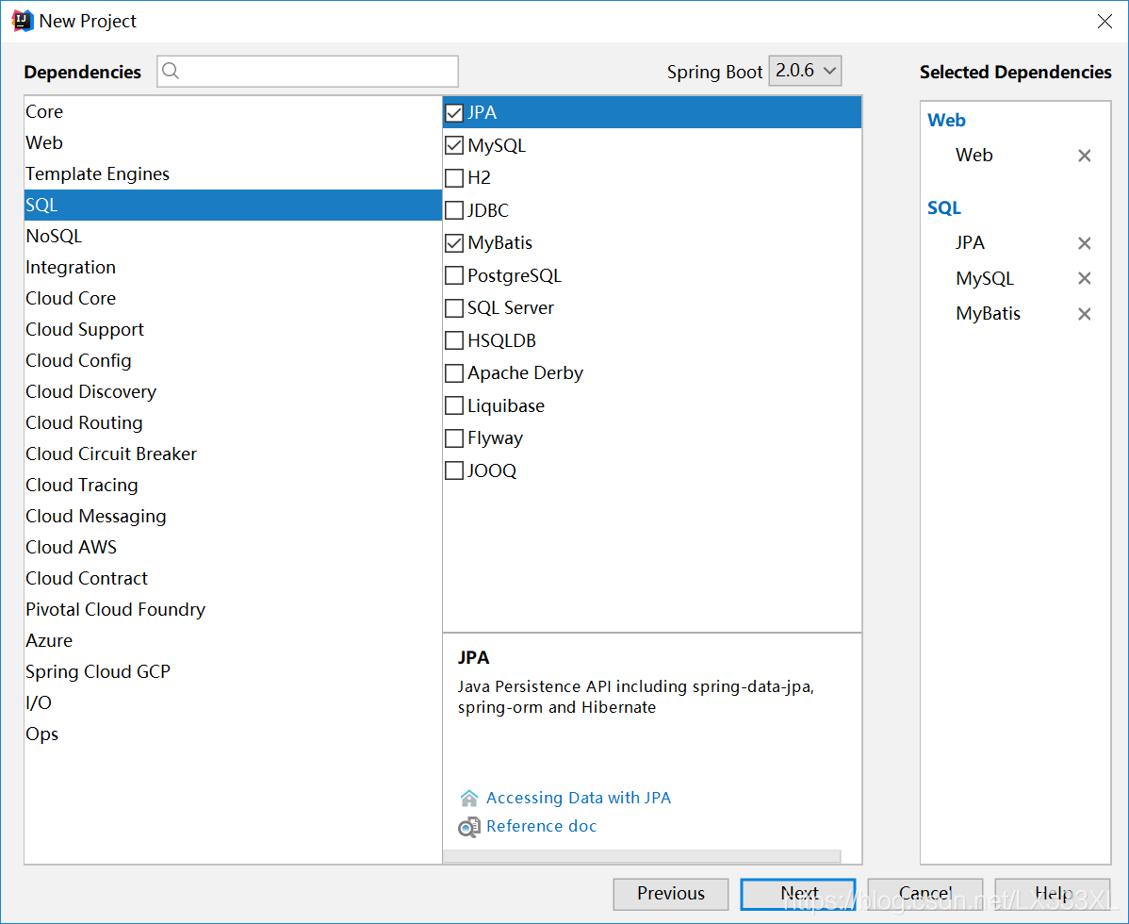Select the Core category
Screen dimensions: 1129x924
[x=233, y=111]
